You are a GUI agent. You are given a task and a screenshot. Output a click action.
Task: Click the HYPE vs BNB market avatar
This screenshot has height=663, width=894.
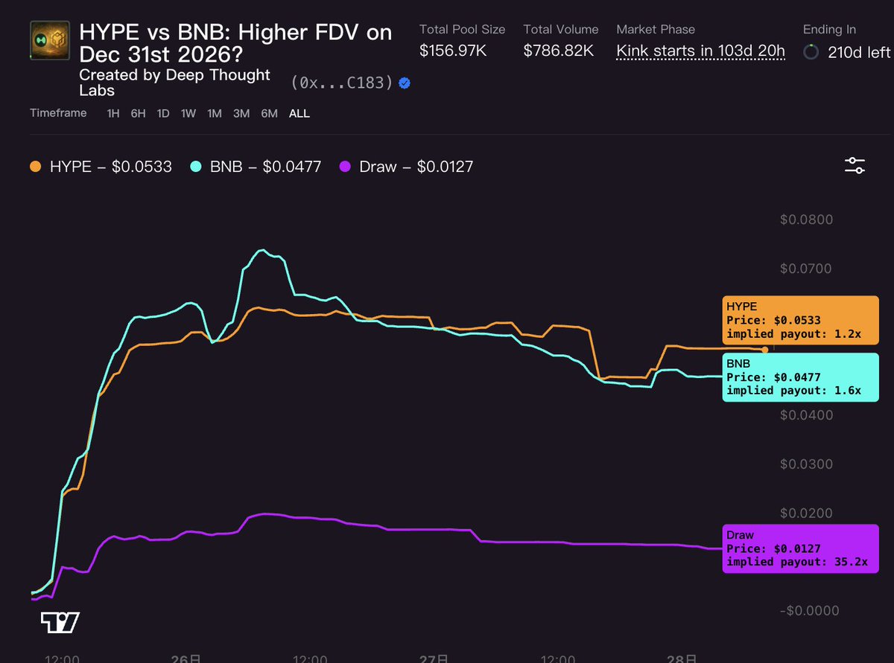pos(51,41)
